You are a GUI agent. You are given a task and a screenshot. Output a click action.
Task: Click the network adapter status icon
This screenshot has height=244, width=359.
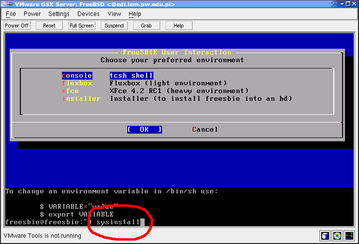point(349,236)
